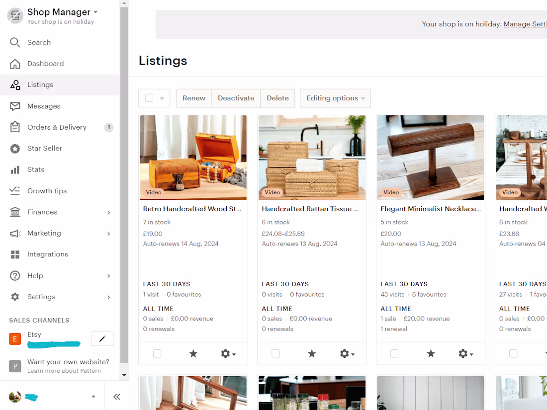Expand the Finances sidebar section
This screenshot has width=547, height=410.
click(x=108, y=212)
